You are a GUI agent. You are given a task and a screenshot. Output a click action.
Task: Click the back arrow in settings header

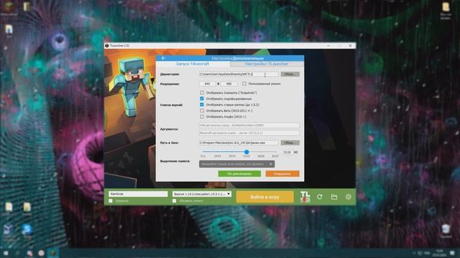point(163,58)
